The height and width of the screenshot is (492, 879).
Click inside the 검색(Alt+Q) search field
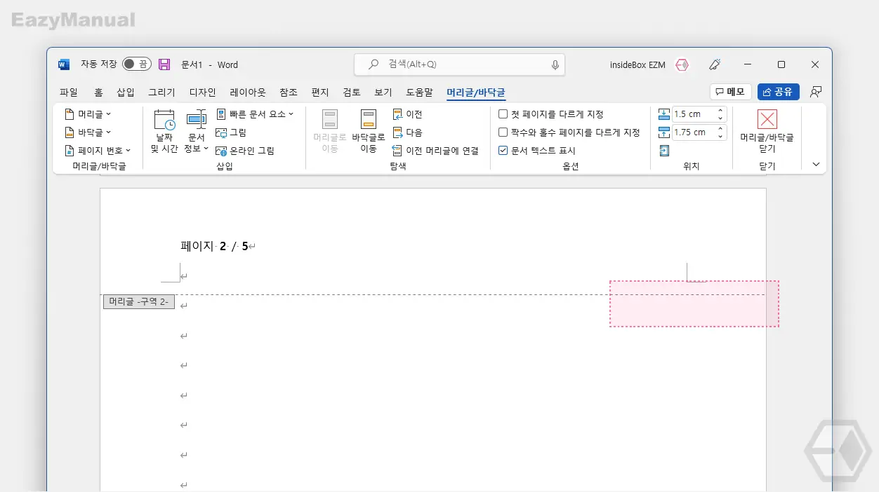coord(459,64)
